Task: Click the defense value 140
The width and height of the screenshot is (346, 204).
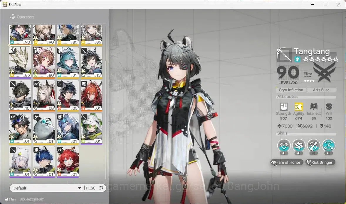Action: tap(325, 126)
